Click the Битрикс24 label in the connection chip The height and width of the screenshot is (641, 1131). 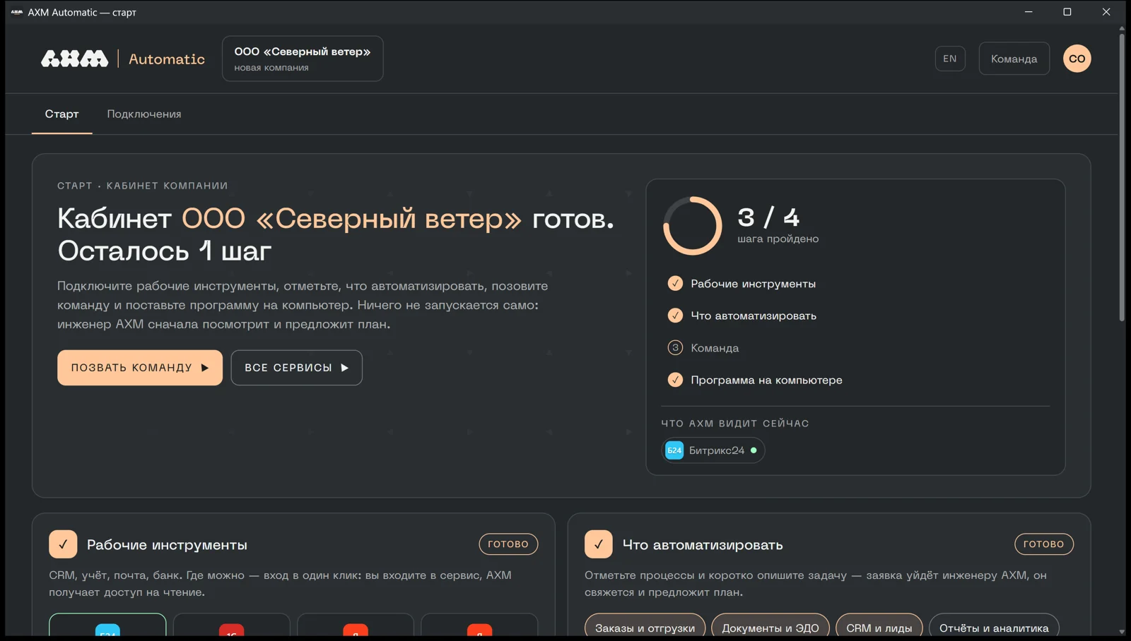coord(716,450)
